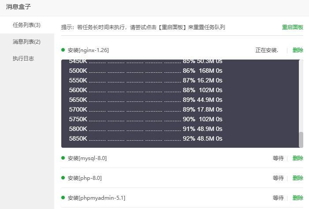309x209 pixels.
Task: Click the hint text about 重置任务队列
Action: [143, 27]
